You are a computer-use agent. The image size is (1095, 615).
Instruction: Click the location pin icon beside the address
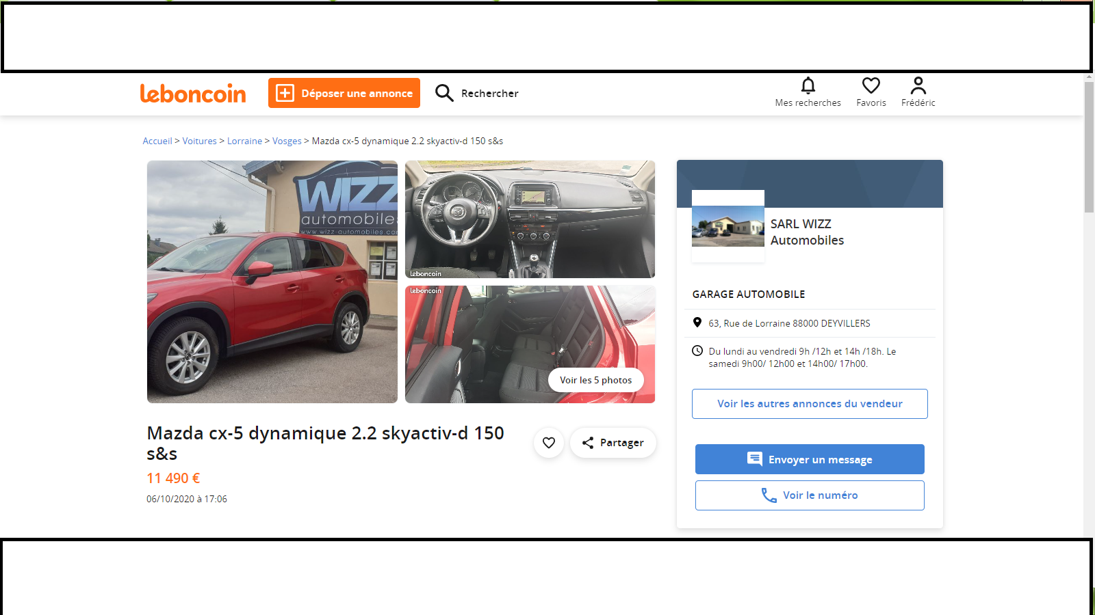(697, 323)
